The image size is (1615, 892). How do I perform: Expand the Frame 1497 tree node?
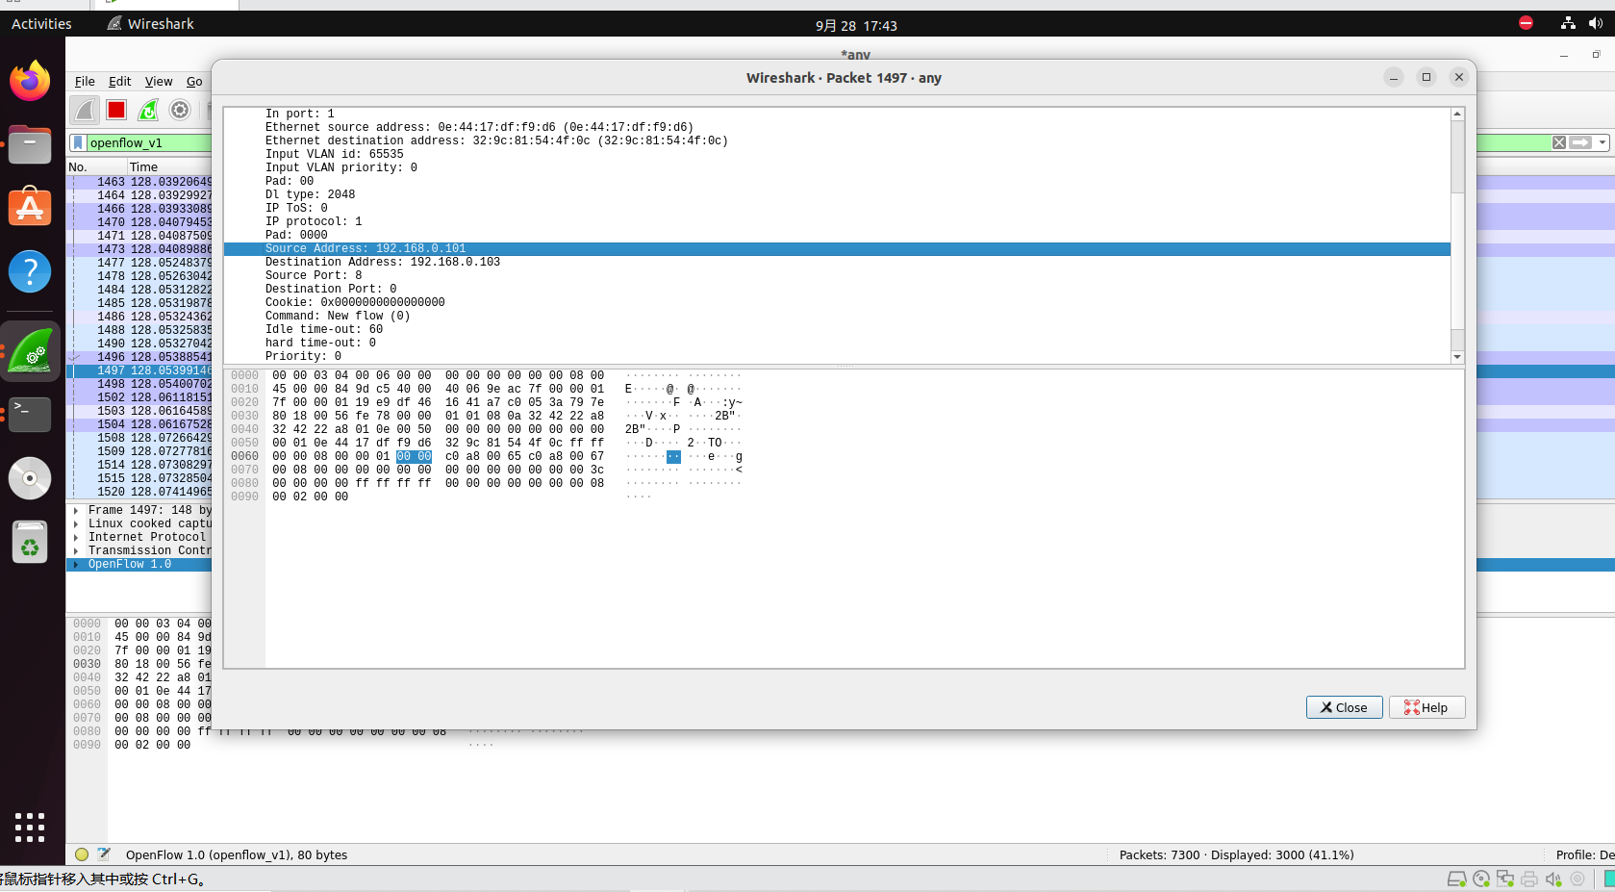pos(76,510)
